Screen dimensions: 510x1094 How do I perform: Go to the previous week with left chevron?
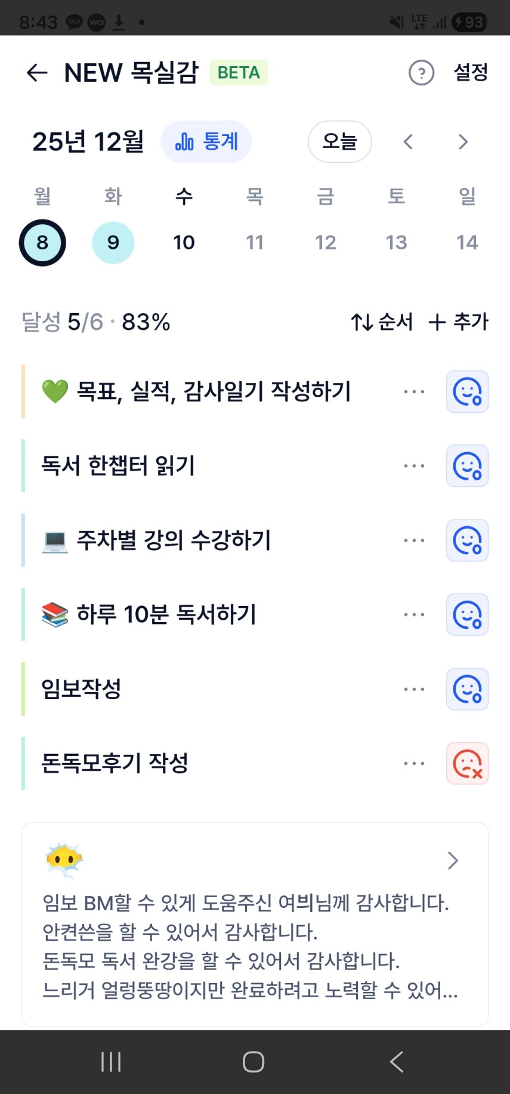coord(408,142)
